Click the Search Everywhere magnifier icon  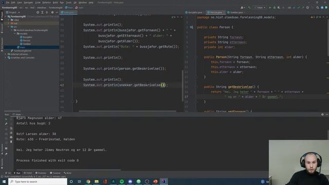[318, 8]
